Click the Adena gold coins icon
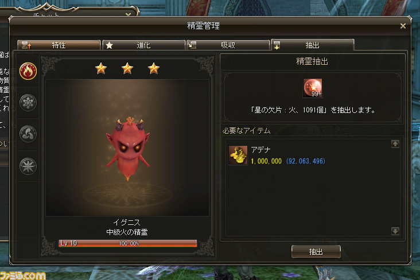 238,155
